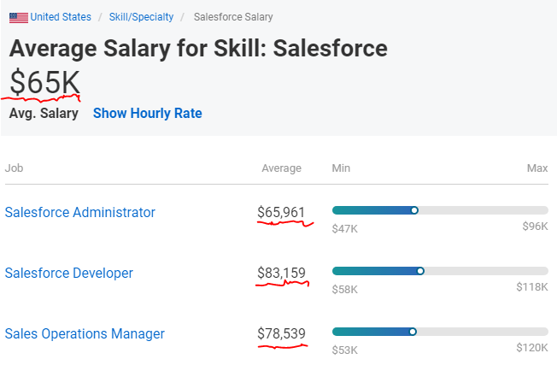Click Show Hourly Rate link
The height and width of the screenshot is (365, 557).
pyautogui.click(x=148, y=114)
